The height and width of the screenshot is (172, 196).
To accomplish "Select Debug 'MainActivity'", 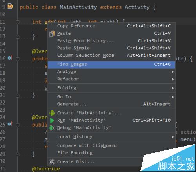I will tap(111, 128).
